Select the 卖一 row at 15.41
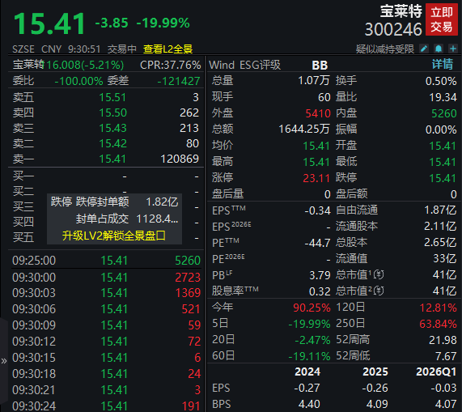462x412 pixels. (x=106, y=159)
